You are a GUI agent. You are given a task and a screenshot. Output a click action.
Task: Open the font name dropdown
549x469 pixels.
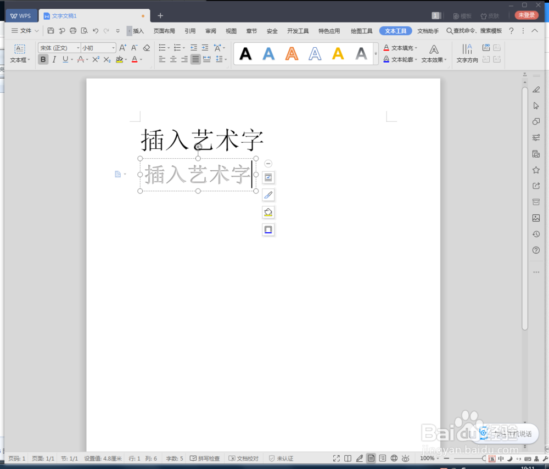[x=78, y=48]
